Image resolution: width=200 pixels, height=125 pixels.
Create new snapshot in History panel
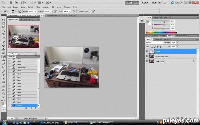point(31,108)
